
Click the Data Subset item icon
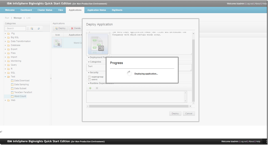coord(12,89)
